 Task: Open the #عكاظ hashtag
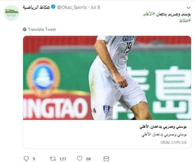pyautogui.click(x=185, y=20)
